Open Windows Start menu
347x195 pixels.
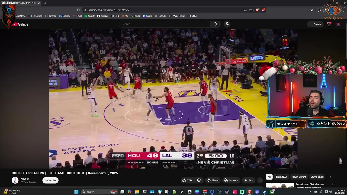[76, 192]
